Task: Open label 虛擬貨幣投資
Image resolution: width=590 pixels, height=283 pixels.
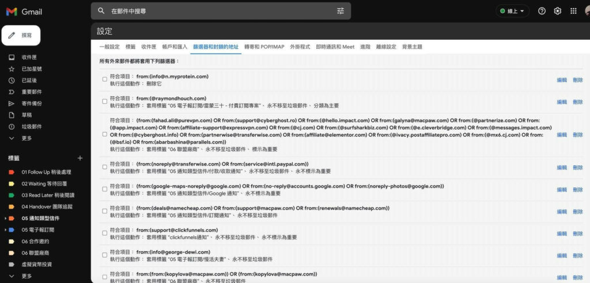Action: click(x=36, y=264)
